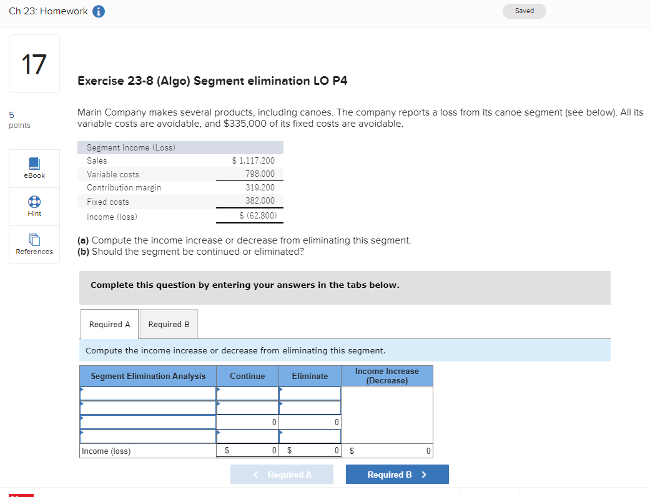
Task: Click the question number 17 box
Action: point(34,63)
